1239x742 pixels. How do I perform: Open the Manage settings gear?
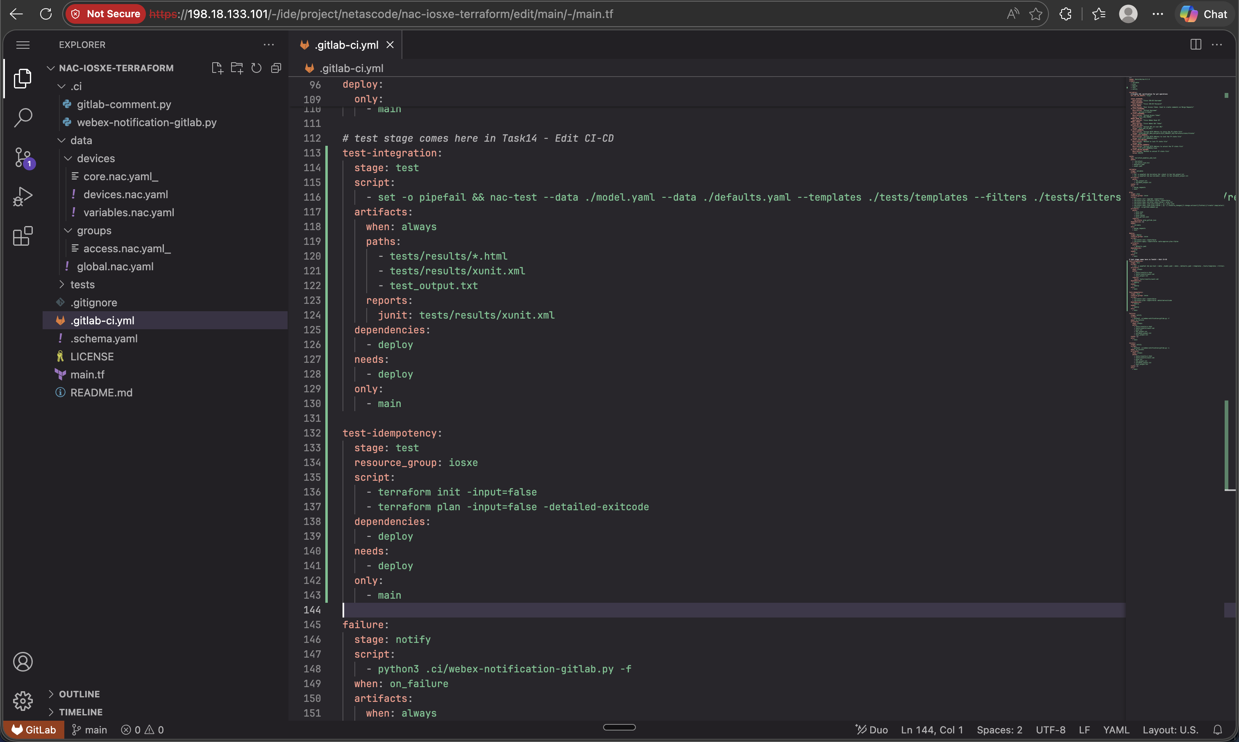pos(23,701)
